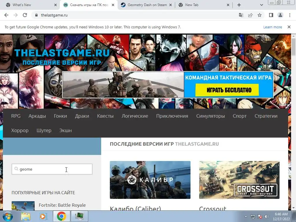
Task: Open the Chrome three-dot menu
Action: [290, 15]
